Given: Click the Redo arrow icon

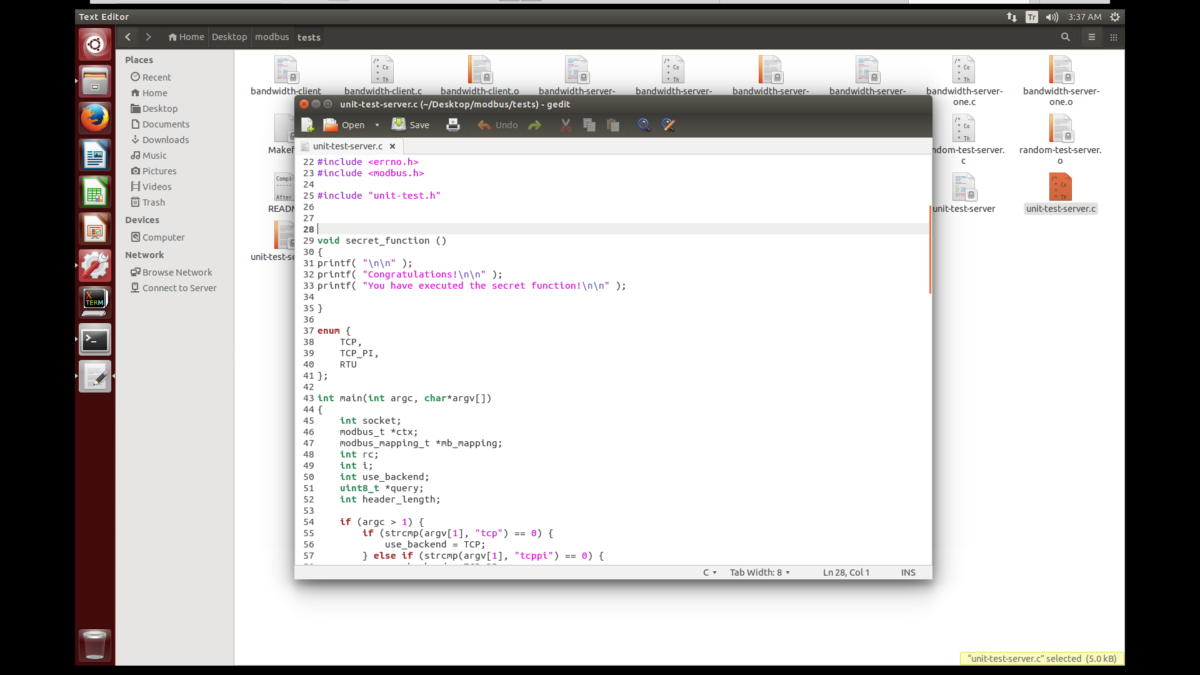Looking at the screenshot, I should click(534, 125).
